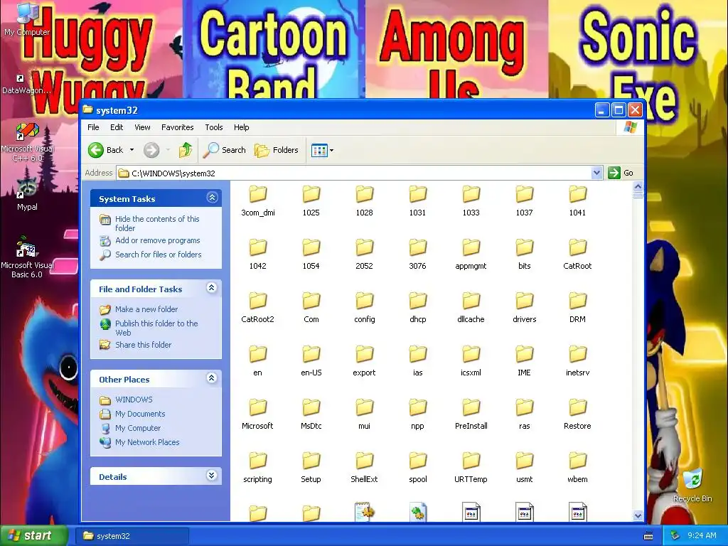The height and width of the screenshot is (546, 728).
Task: Collapse the File and Folder Tasks panel
Action: [x=212, y=289]
